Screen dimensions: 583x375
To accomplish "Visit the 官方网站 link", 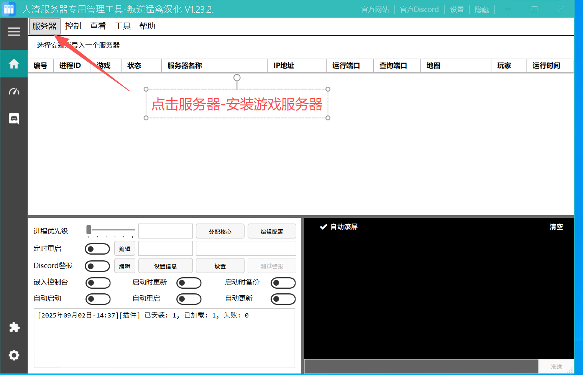I will [x=375, y=9].
